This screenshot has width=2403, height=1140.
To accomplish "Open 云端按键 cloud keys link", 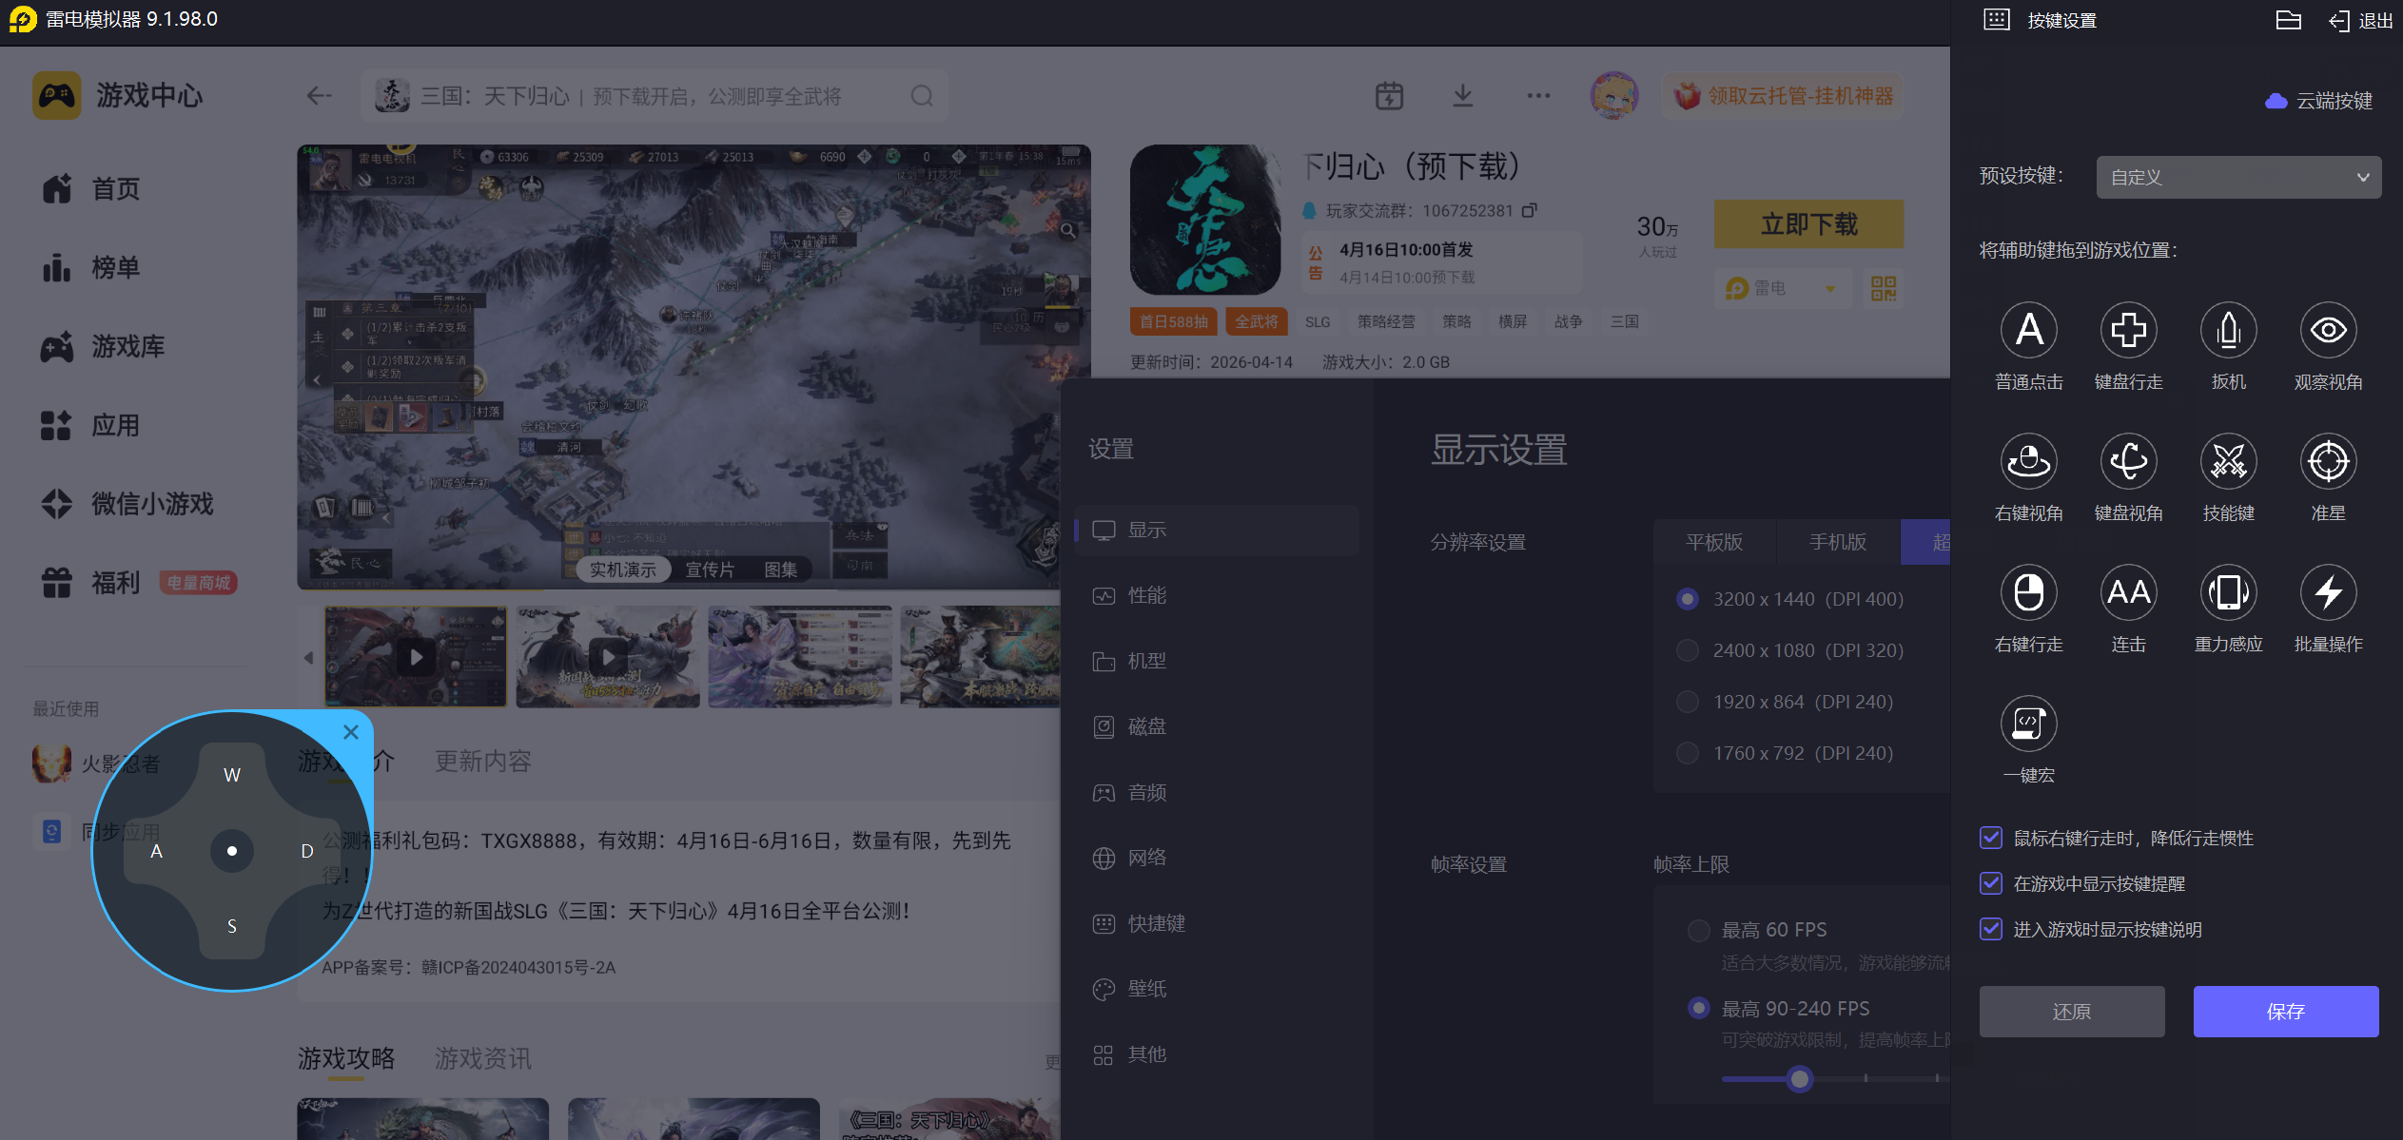I will coord(2319,101).
